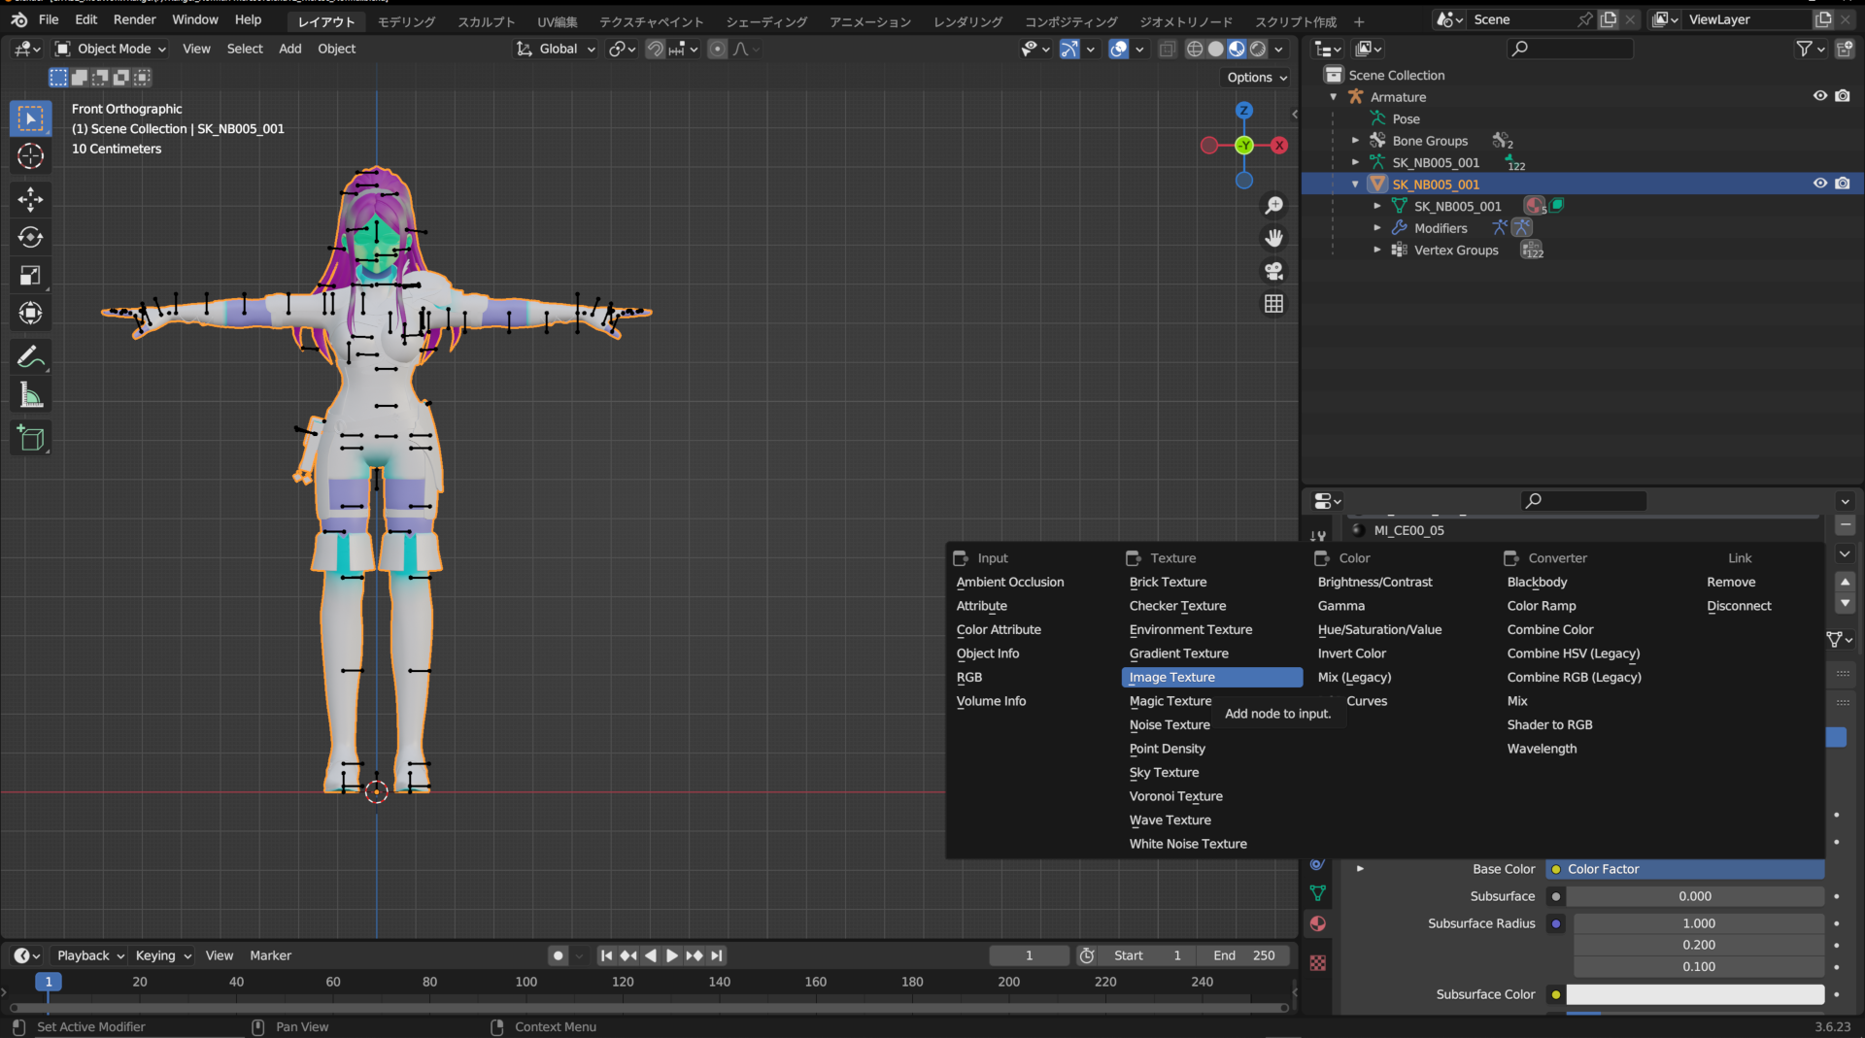Expand the Bone Groups tree item
The width and height of the screenshot is (1865, 1038).
pos(1356,141)
